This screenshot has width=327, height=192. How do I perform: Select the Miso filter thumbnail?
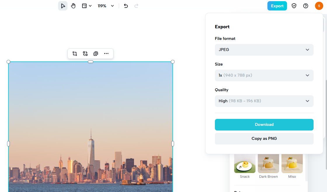pyautogui.click(x=292, y=163)
